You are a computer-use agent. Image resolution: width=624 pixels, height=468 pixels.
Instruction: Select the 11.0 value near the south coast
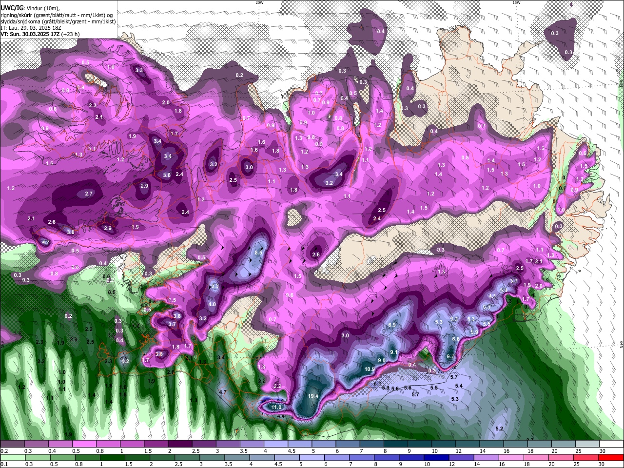(276, 407)
